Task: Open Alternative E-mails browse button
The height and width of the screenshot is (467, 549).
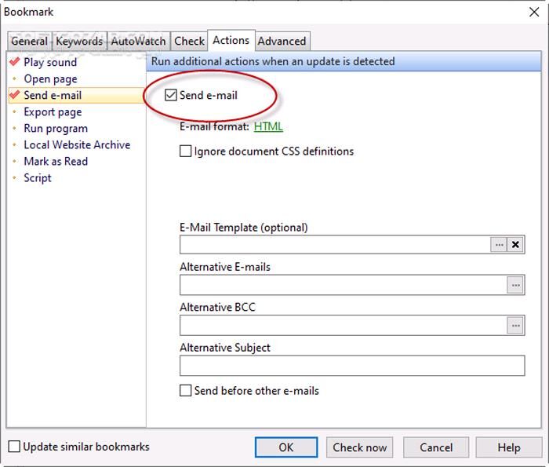Action: [515, 286]
